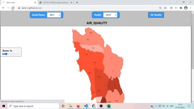The width and height of the screenshot is (194, 109).
Task: Click the Zoom slider handle
Action: [6, 54]
